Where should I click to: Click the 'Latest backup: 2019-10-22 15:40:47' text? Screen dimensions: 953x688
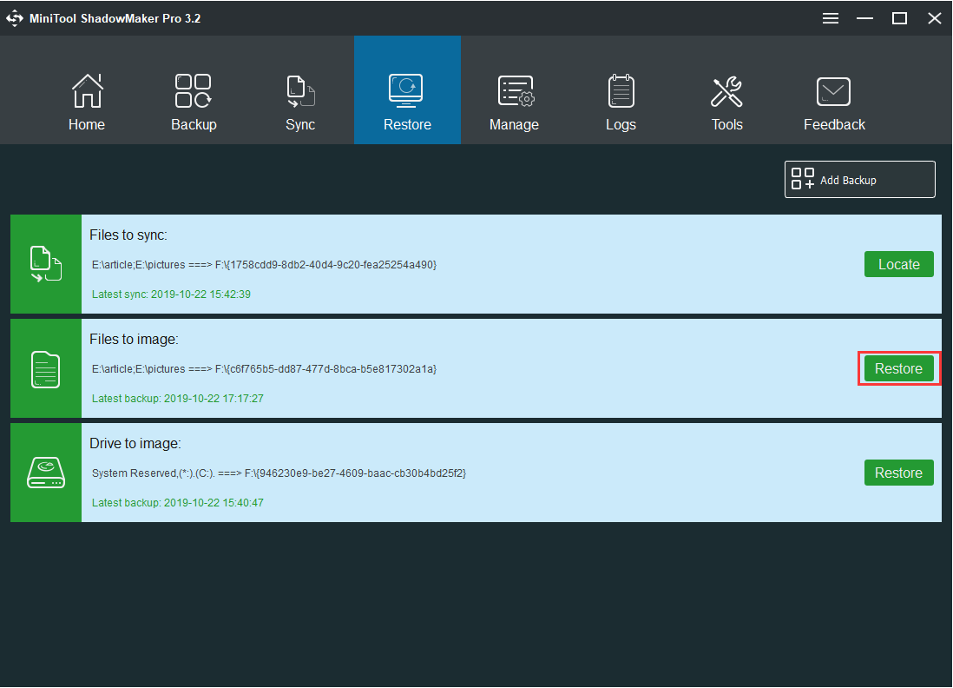coord(177,502)
